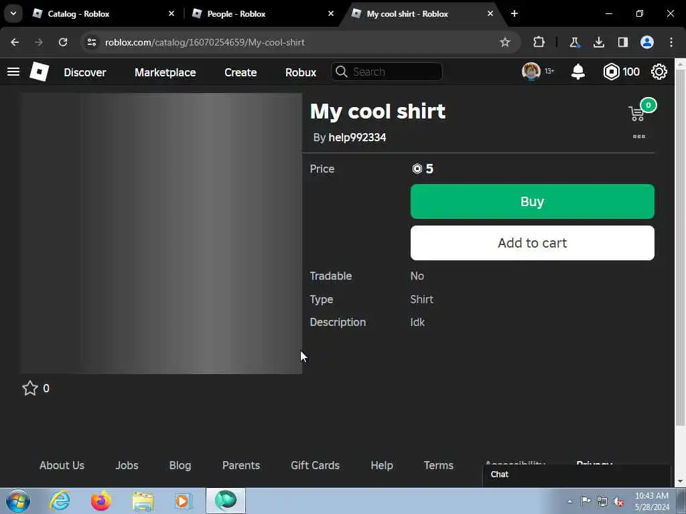Viewport: 686px width, 514px height.
Task: Open the Marketplace menu item
Action: tap(165, 72)
